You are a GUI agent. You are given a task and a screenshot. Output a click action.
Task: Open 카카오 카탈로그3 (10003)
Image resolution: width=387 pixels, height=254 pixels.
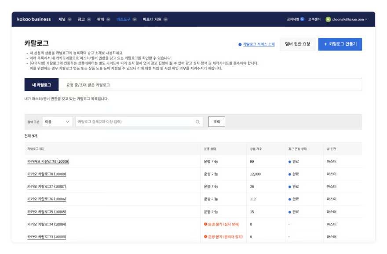pos(47,237)
